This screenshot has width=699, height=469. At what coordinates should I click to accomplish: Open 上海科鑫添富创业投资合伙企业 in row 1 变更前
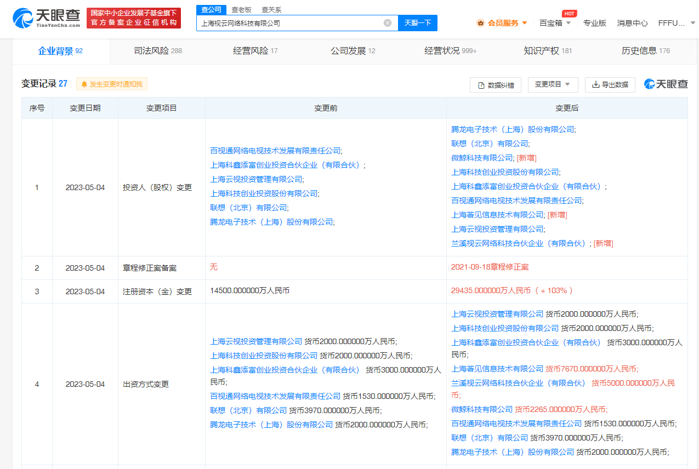pyautogui.click(x=286, y=165)
